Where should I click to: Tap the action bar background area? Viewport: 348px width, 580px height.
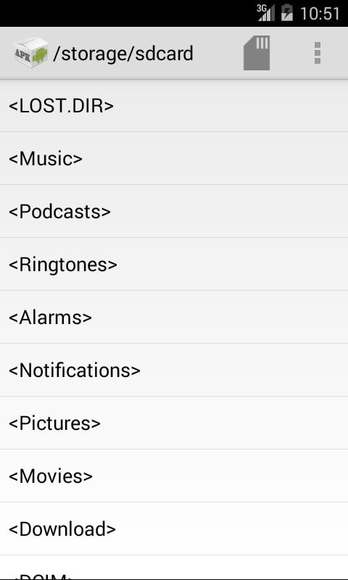tap(218, 53)
